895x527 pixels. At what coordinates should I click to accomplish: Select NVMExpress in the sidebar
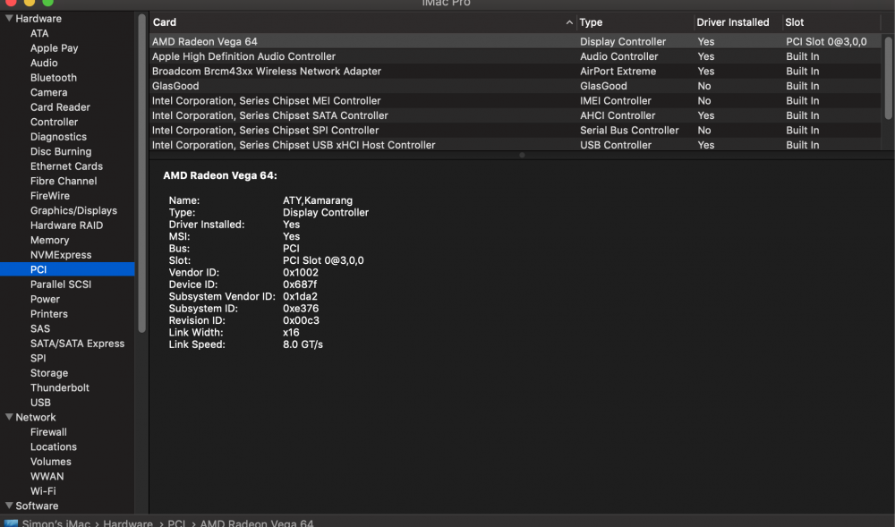[61, 255]
